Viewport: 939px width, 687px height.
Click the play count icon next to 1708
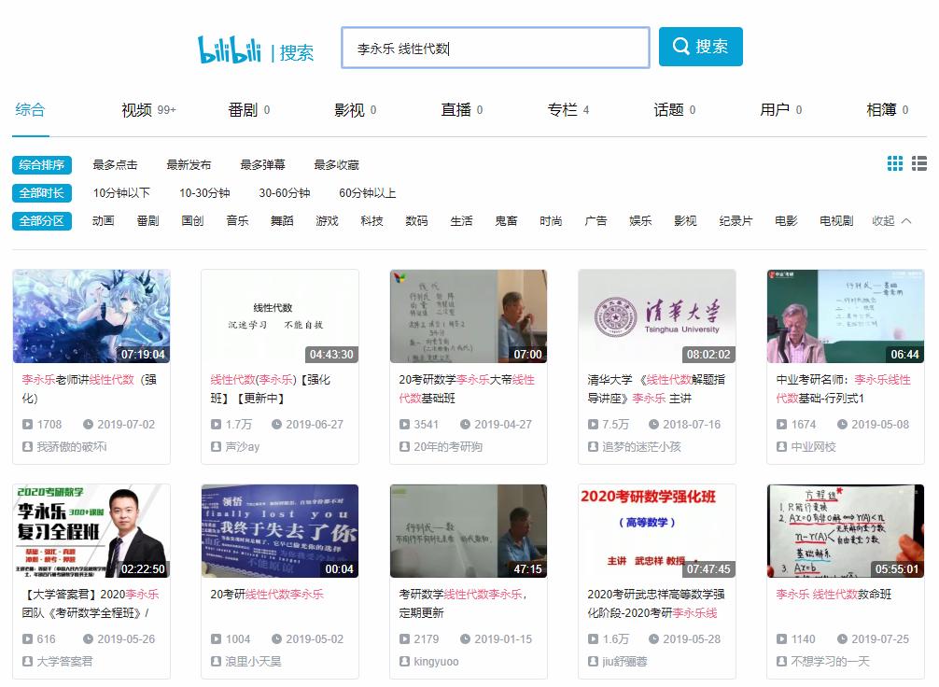coord(27,424)
